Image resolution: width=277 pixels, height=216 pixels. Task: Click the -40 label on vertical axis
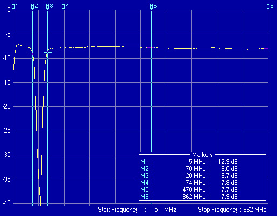click(6, 203)
